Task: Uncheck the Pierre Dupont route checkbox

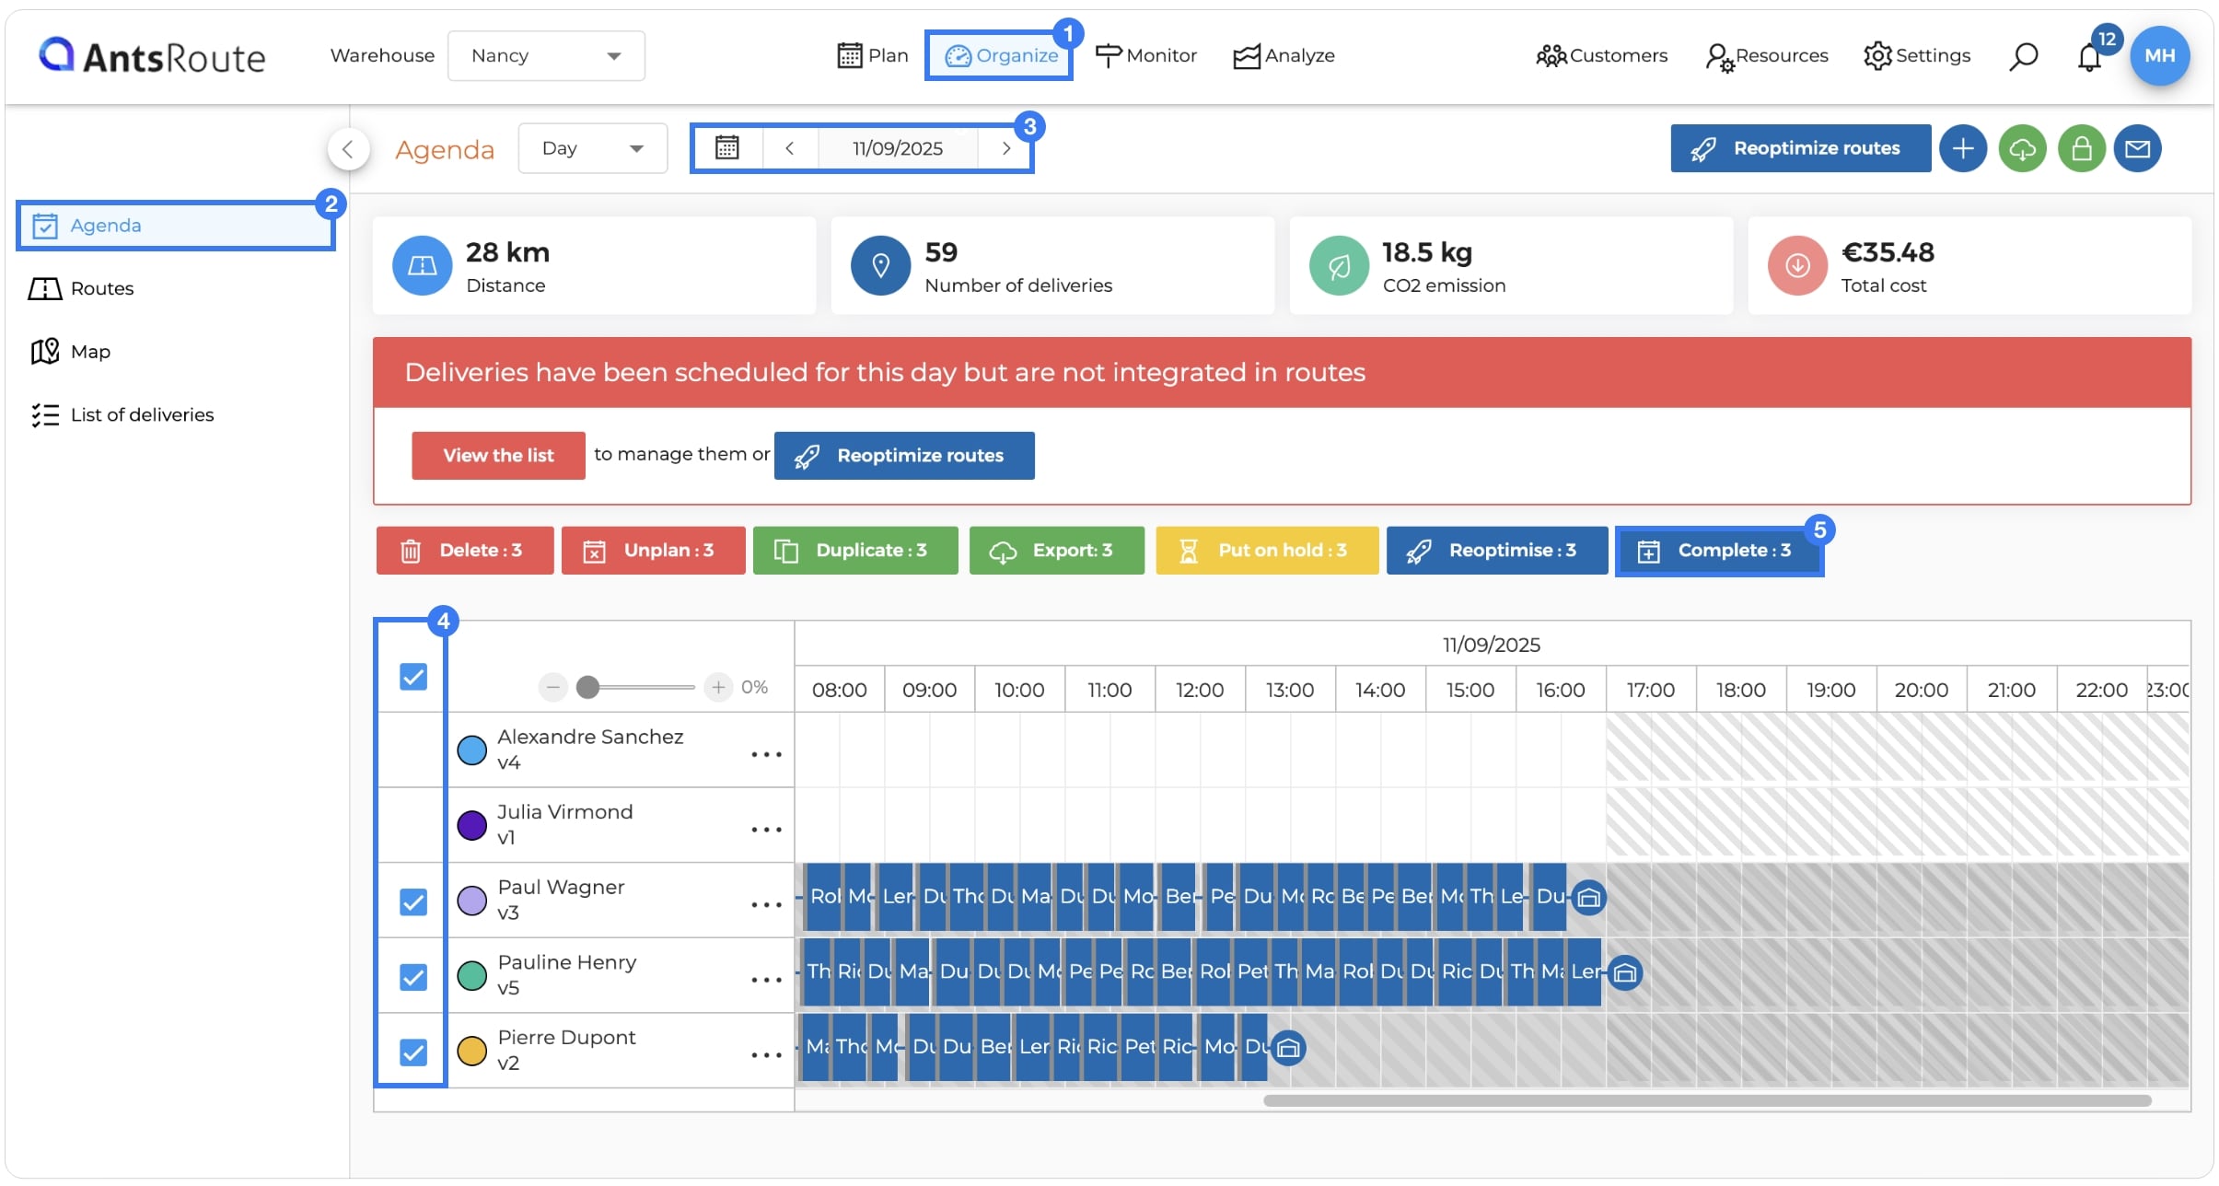Action: (413, 1052)
